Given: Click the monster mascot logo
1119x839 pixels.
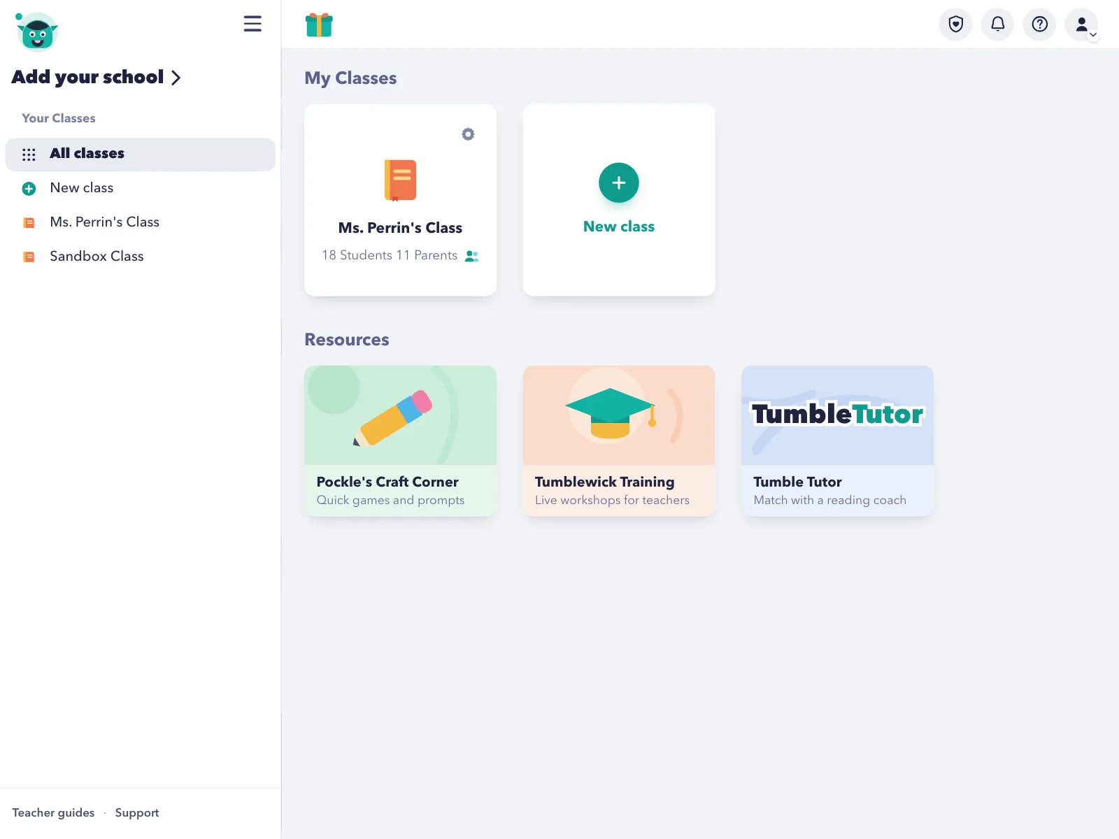Looking at the screenshot, I should point(36,31).
